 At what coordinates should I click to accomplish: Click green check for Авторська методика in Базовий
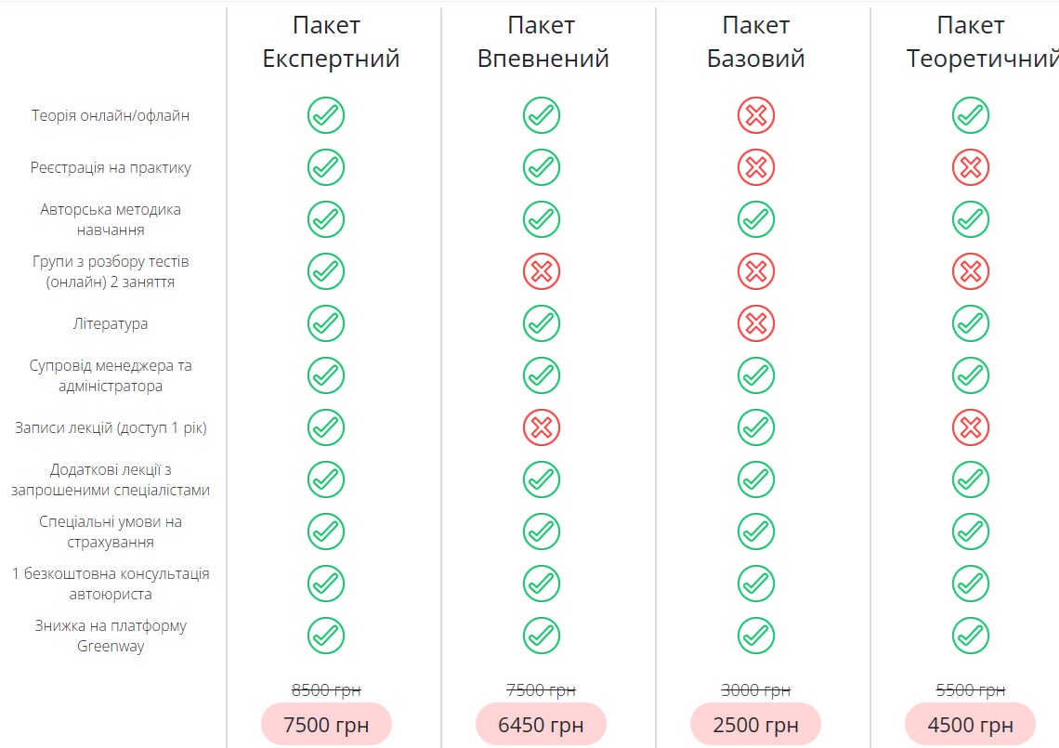click(x=756, y=220)
